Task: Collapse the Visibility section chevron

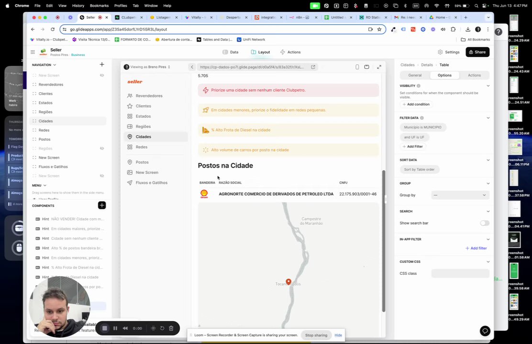Action: click(x=488, y=86)
